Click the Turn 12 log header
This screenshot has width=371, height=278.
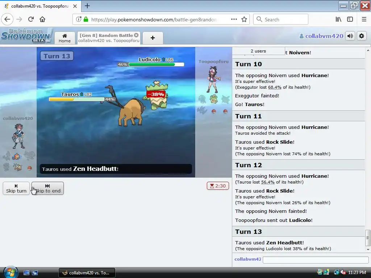(299, 165)
